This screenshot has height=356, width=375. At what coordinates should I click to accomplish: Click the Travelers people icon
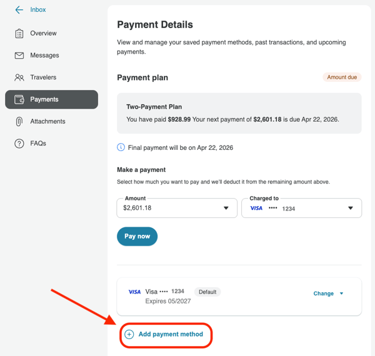pyautogui.click(x=19, y=77)
